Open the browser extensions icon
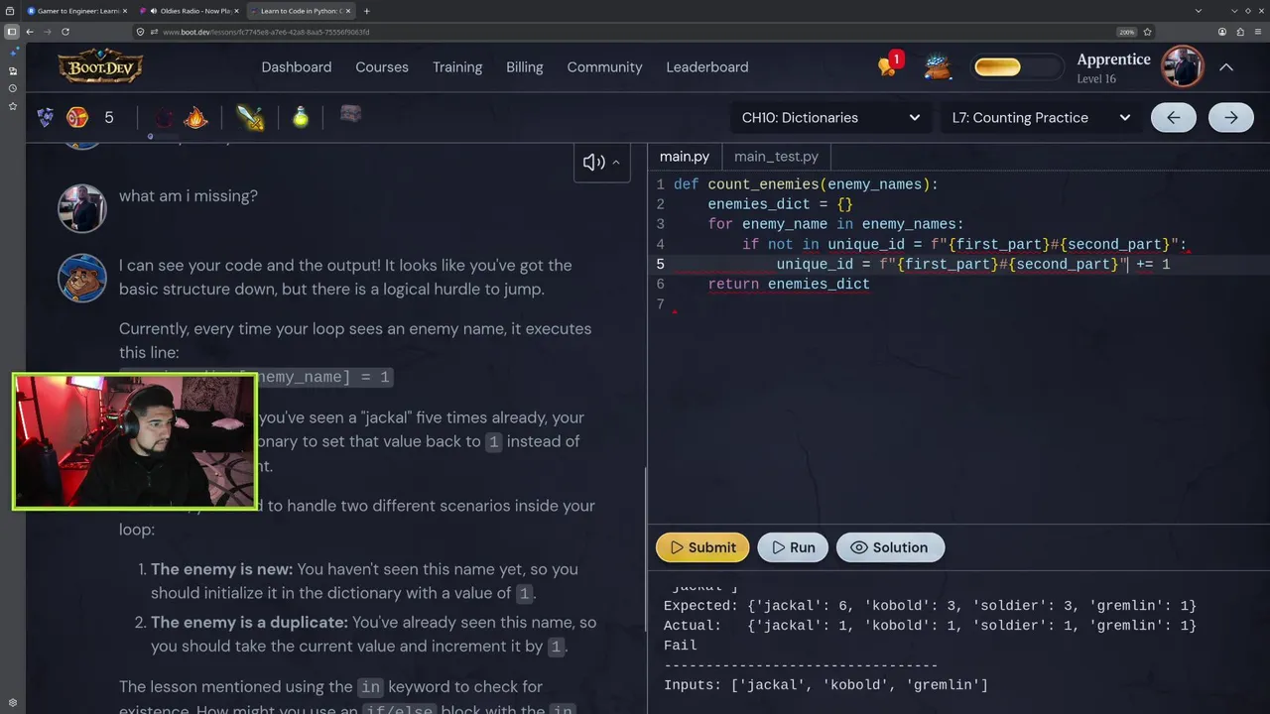 point(1239,32)
